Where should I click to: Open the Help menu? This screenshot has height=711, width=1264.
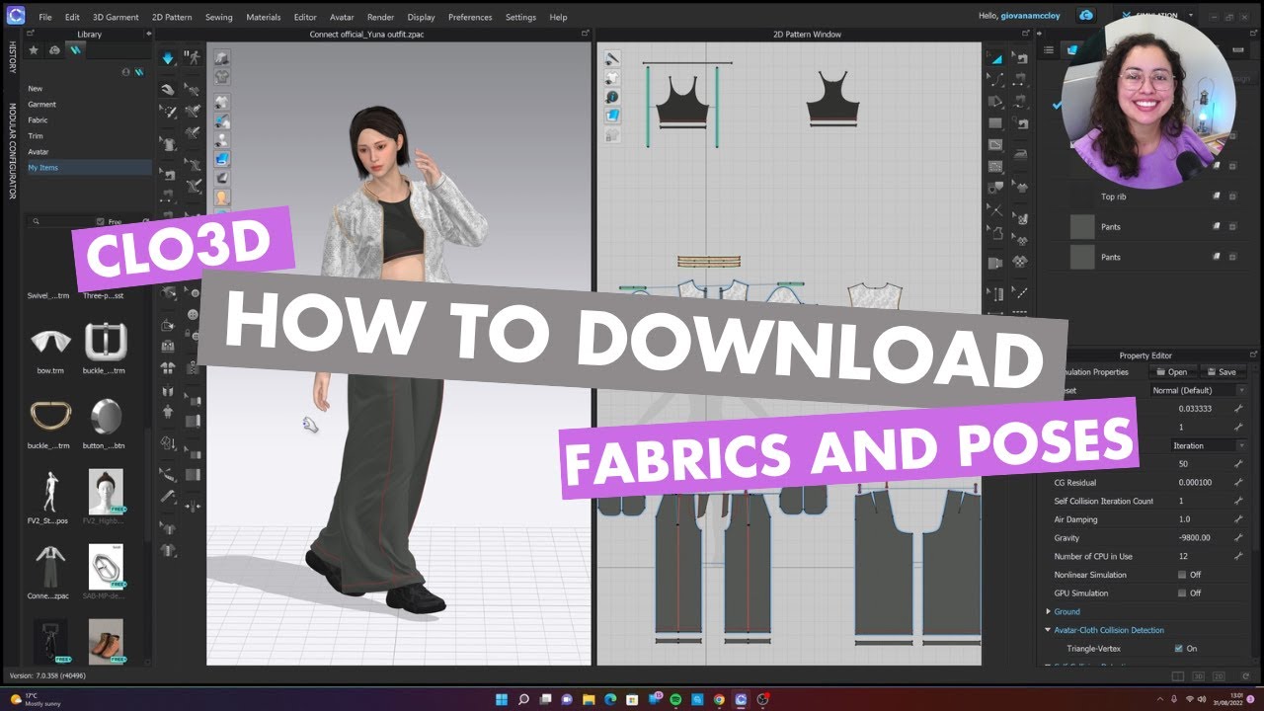(x=558, y=17)
